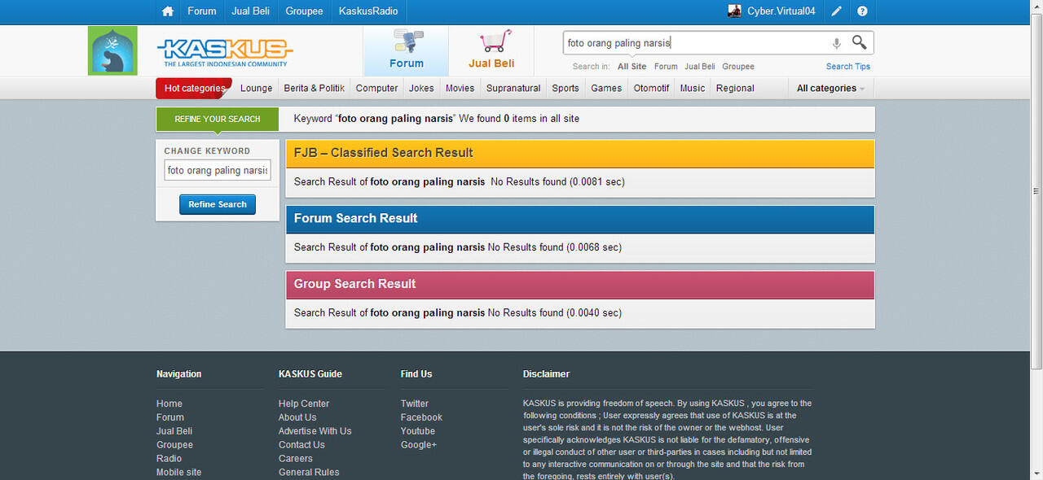Open Groupee in the top bar
The height and width of the screenshot is (480, 1043).
pyautogui.click(x=304, y=11)
